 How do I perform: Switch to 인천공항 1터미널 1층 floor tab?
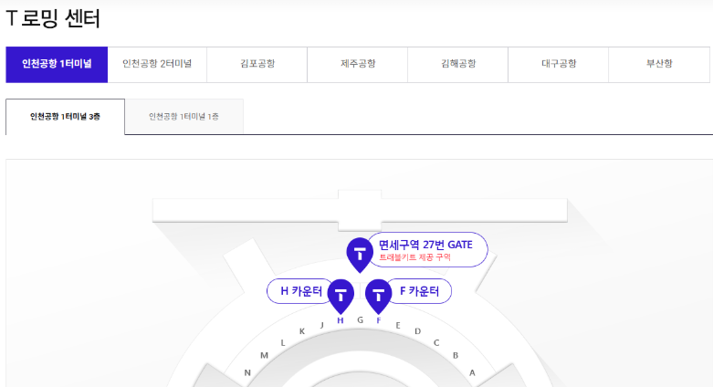(x=183, y=117)
